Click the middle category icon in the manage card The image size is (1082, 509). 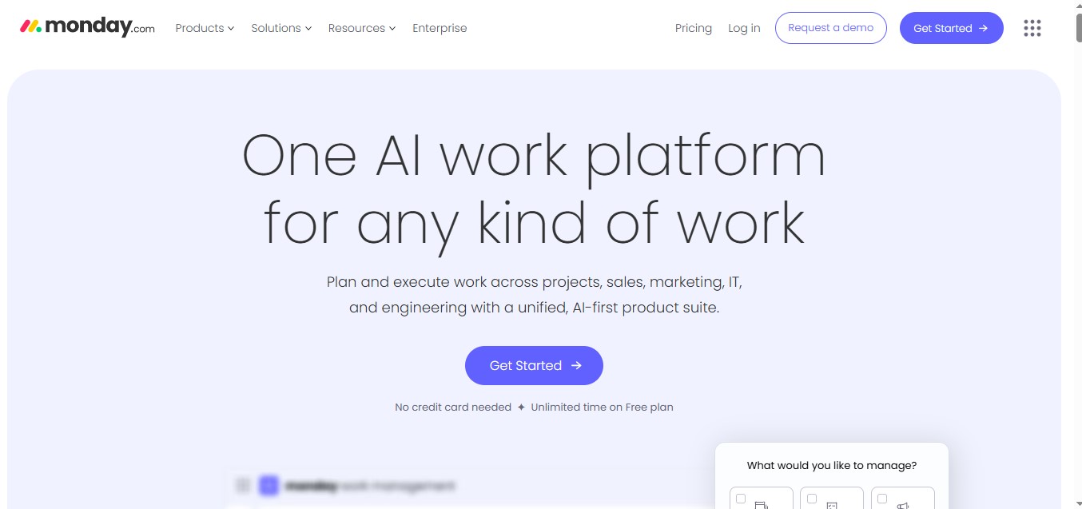pyautogui.click(x=832, y=505)
